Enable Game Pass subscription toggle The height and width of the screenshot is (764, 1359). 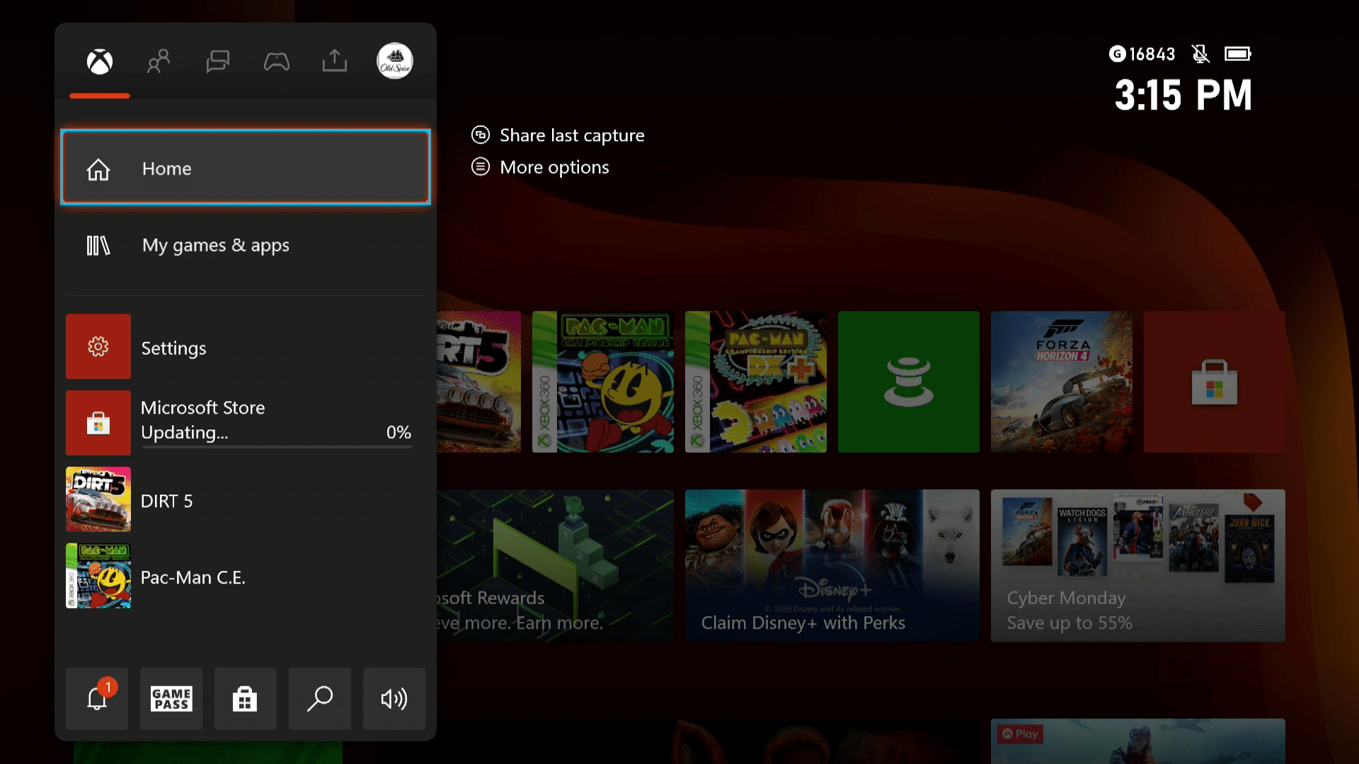coord(171,699)
